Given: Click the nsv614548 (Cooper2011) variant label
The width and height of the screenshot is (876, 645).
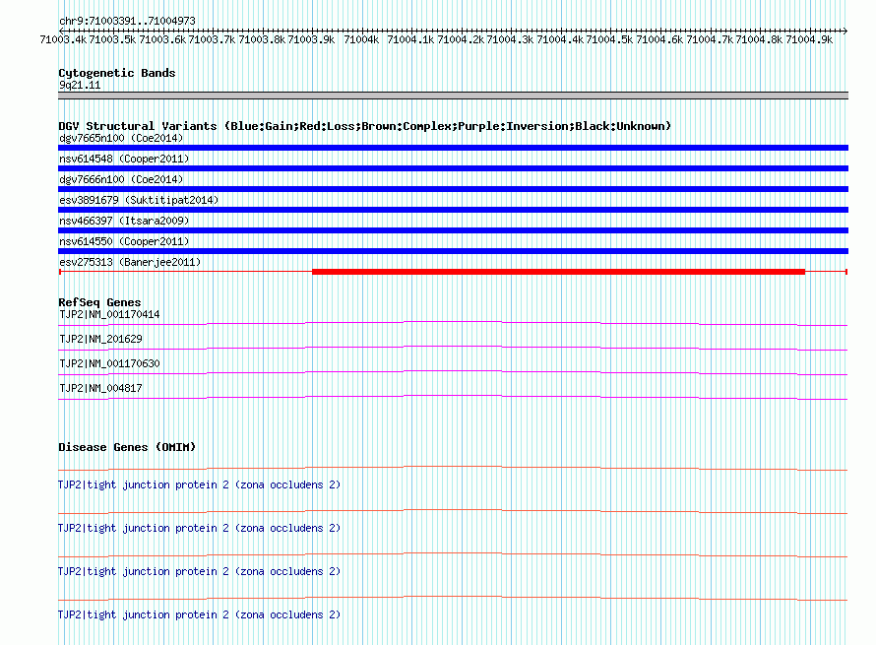Looking at the screenshot, I should pos(124,159).
